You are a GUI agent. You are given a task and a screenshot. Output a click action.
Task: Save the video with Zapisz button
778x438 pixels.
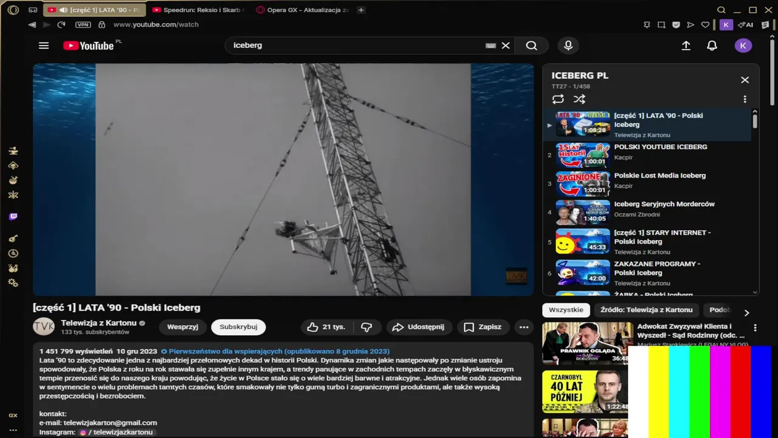(483, 327)
